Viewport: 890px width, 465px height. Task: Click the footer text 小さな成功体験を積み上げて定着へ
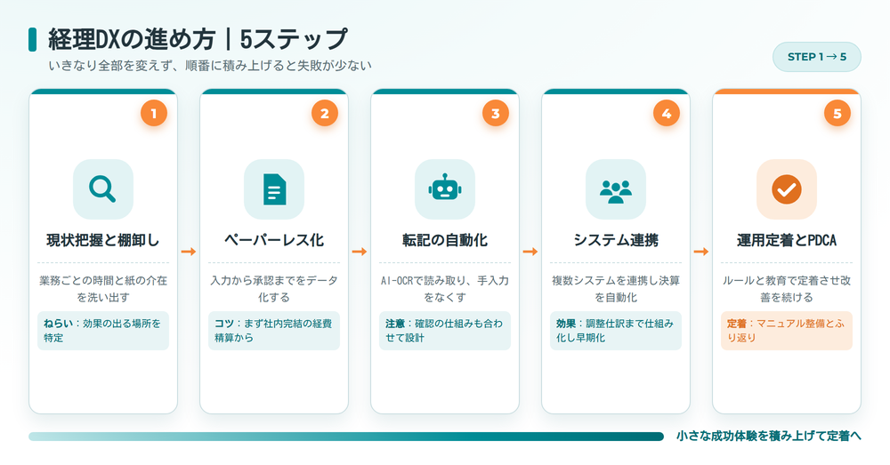click(x=769, y=436)
